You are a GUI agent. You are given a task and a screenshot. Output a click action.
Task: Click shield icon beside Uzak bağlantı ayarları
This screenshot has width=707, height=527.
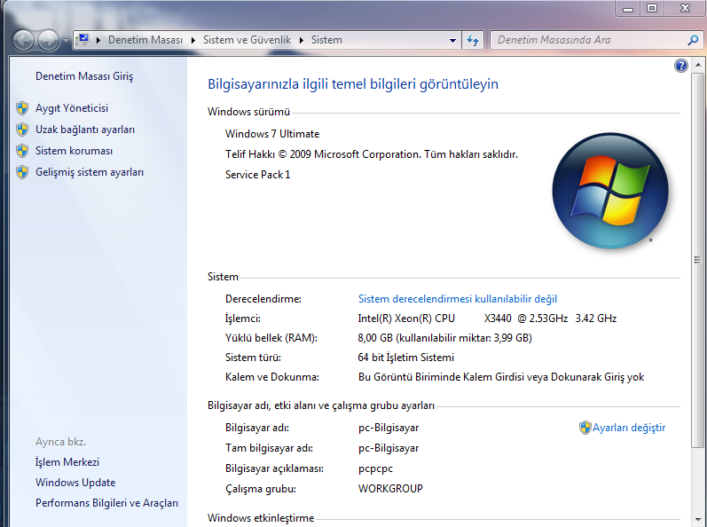(22, 130)
